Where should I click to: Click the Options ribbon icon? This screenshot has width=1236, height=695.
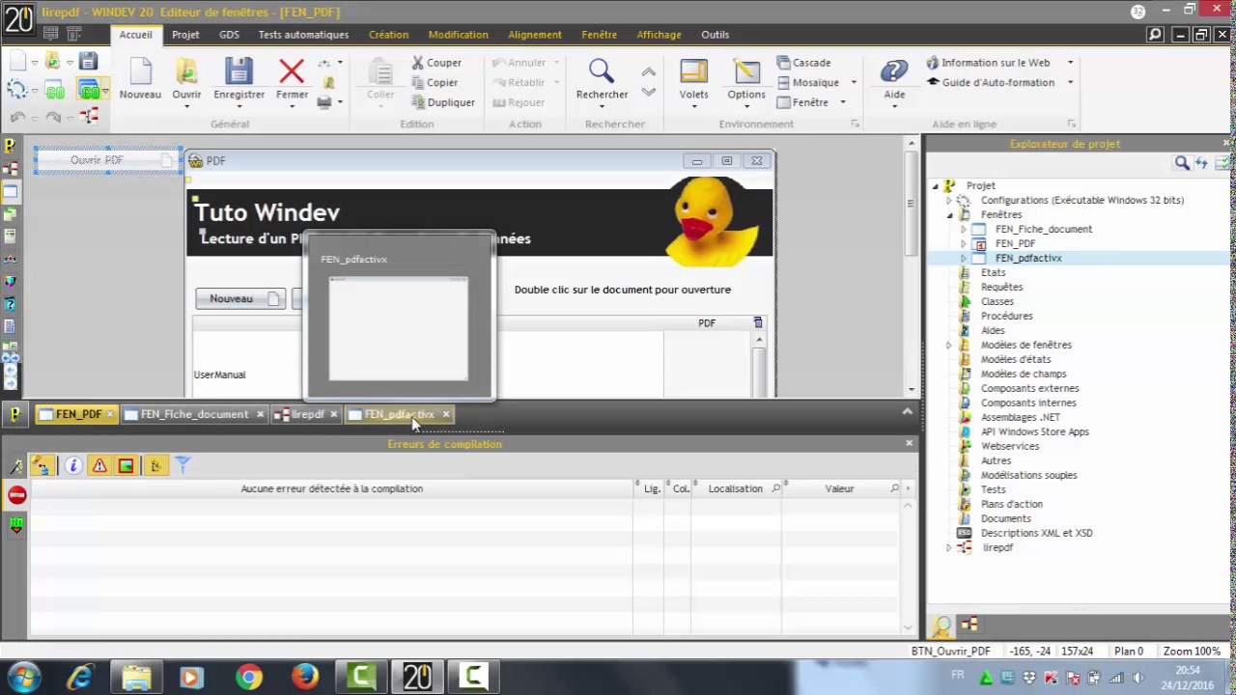[x=746, y=71]
